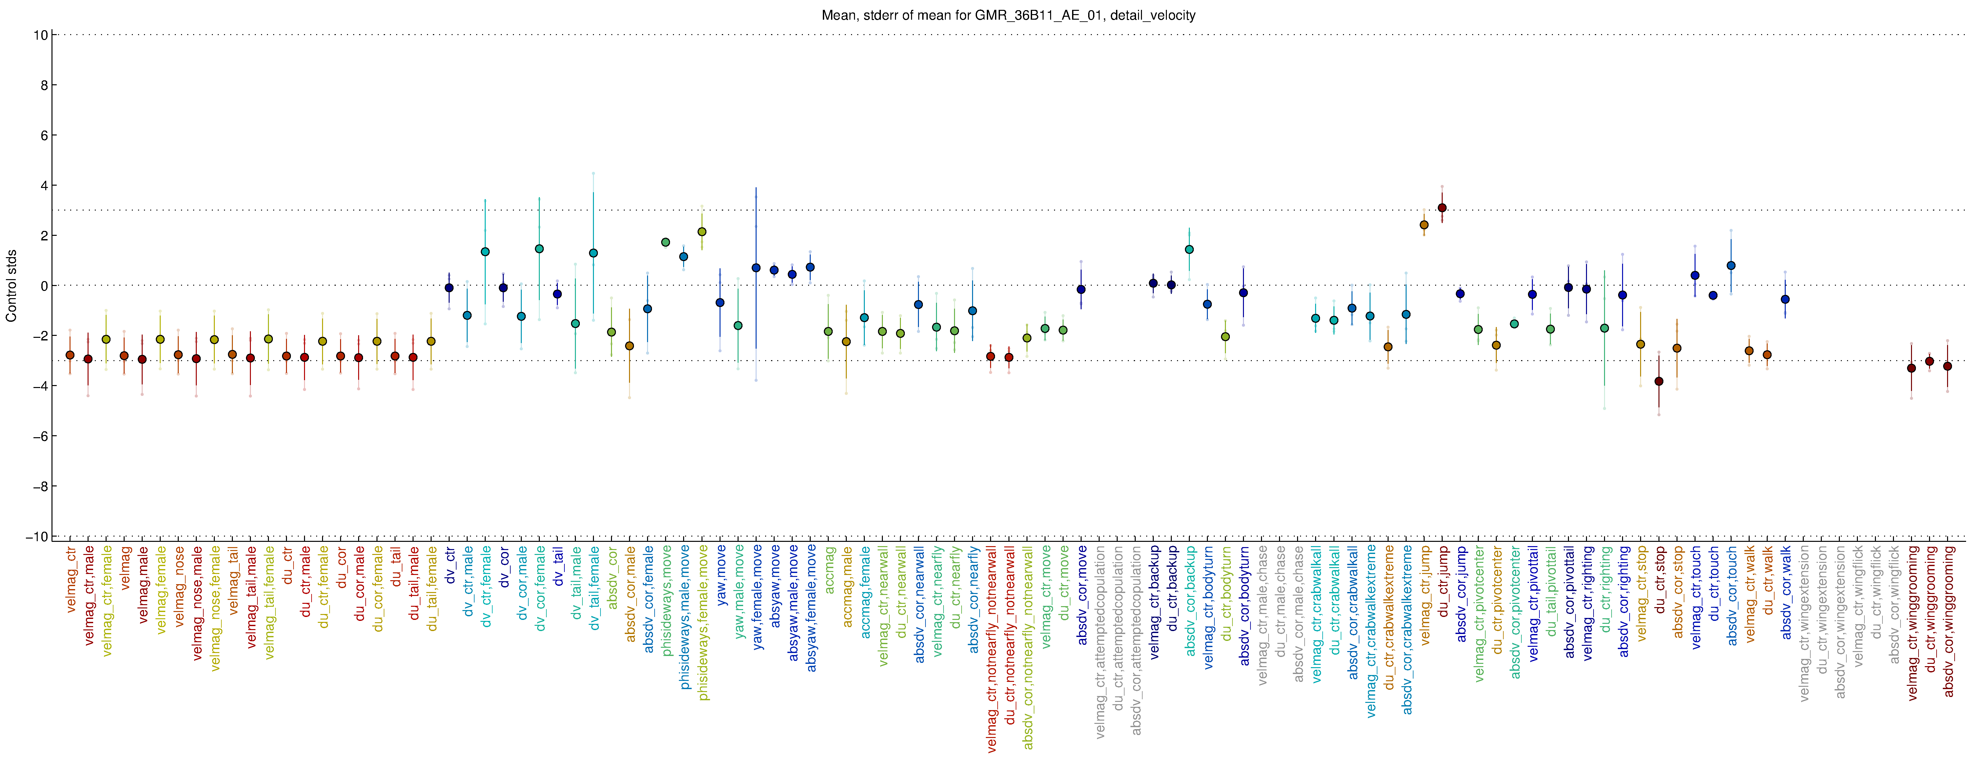Click the dark red data point above 'du_ctr,stop'
This screenshot has width=1972, height=757.
1659,381
